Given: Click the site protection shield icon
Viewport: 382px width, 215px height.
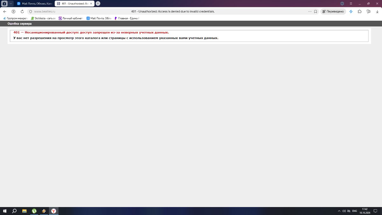Looking at the screenshot, I should (31, 11).
